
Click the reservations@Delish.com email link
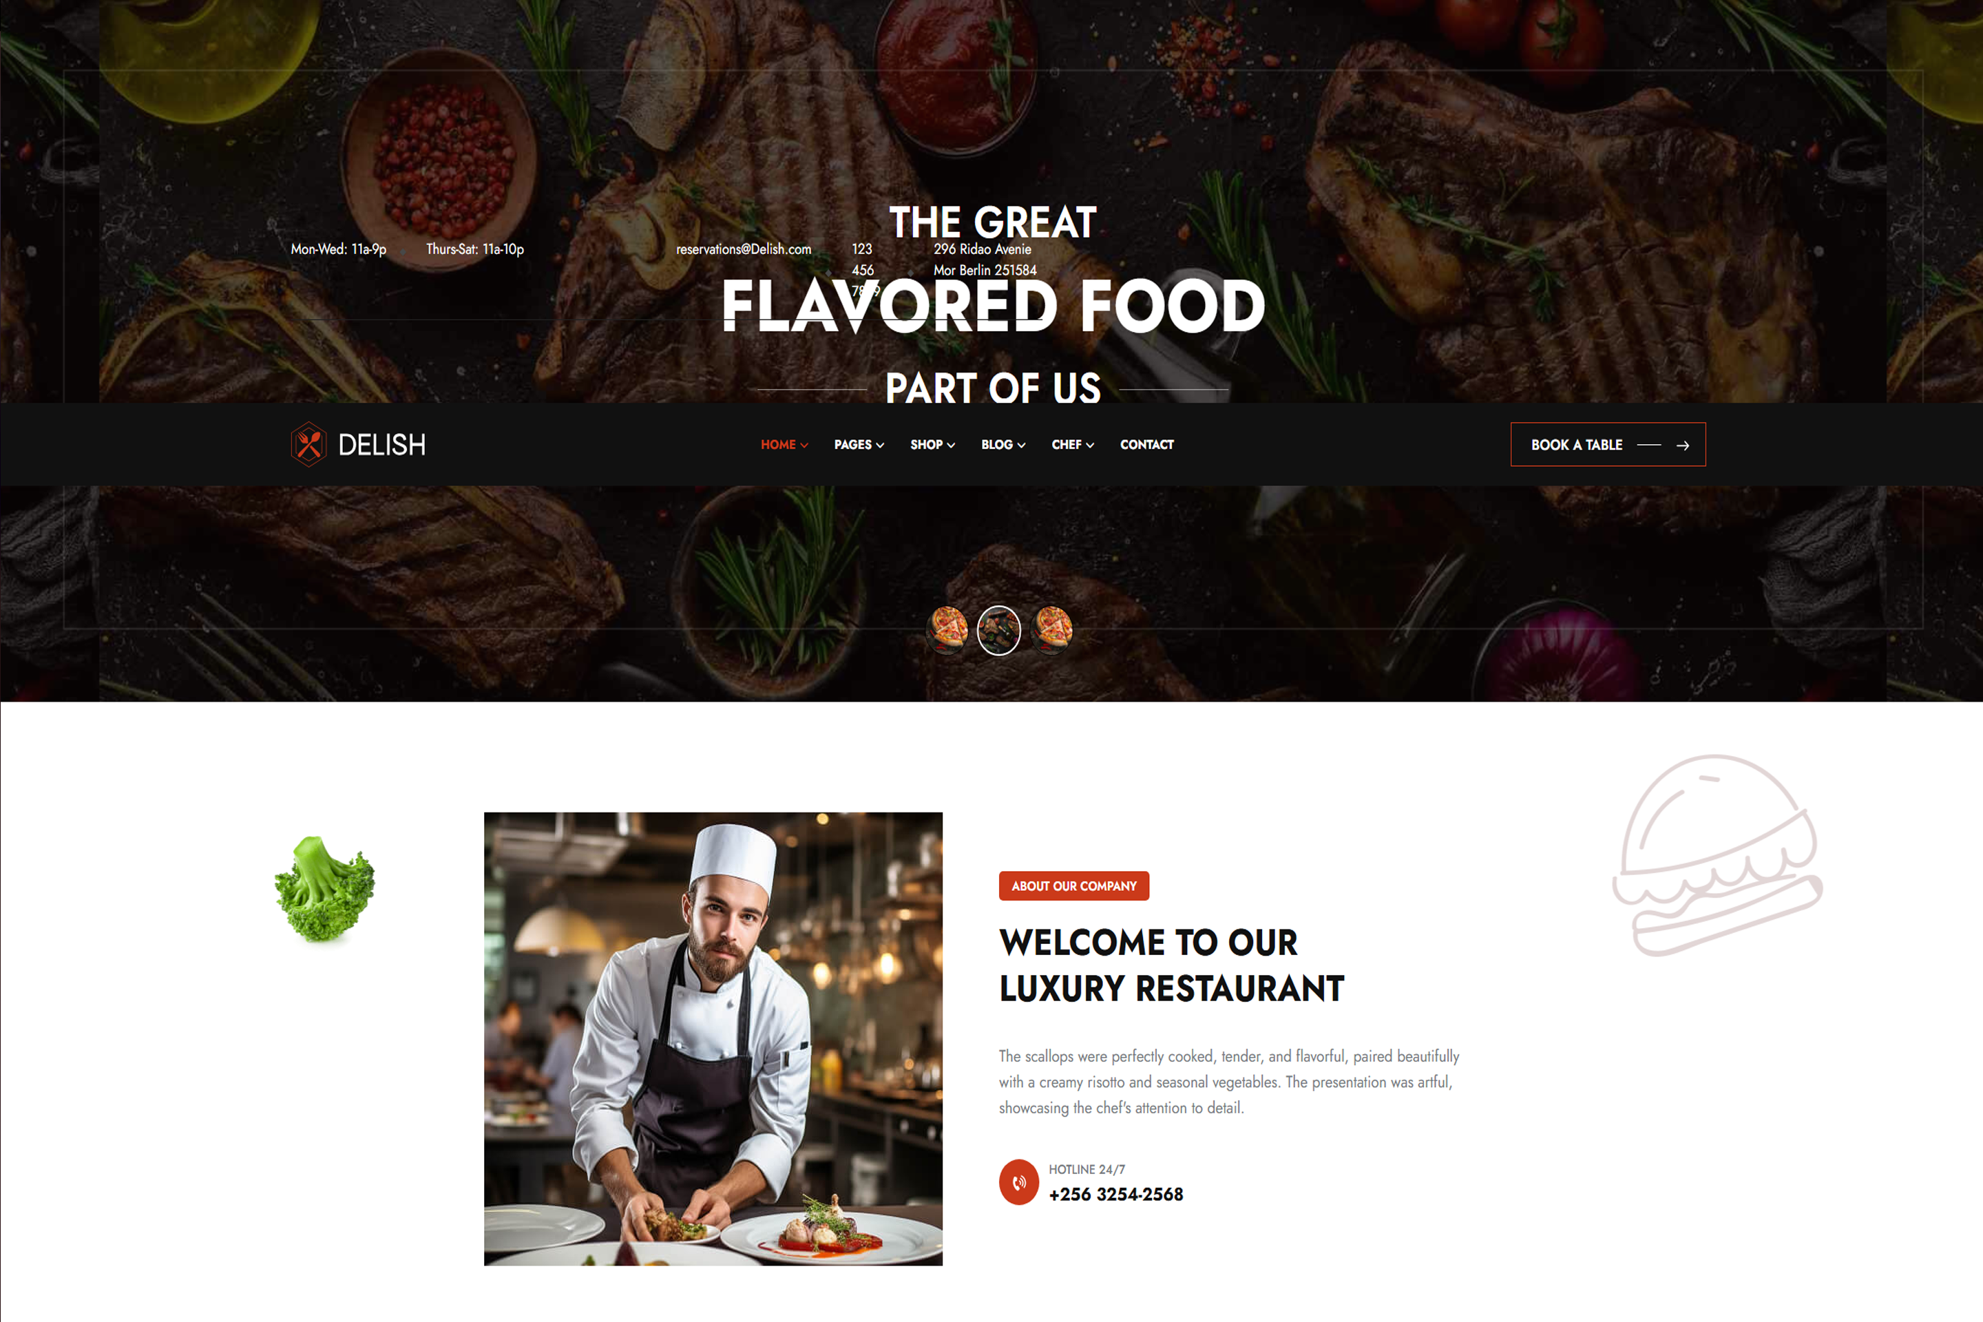coord(744,249)
